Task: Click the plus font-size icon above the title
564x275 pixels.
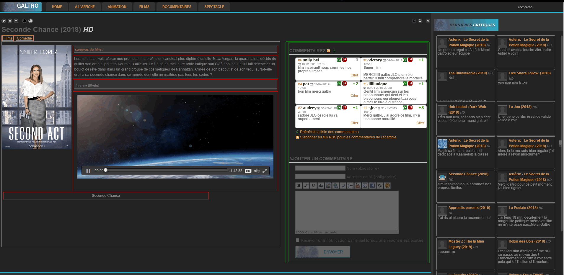Action: point(4,21)
